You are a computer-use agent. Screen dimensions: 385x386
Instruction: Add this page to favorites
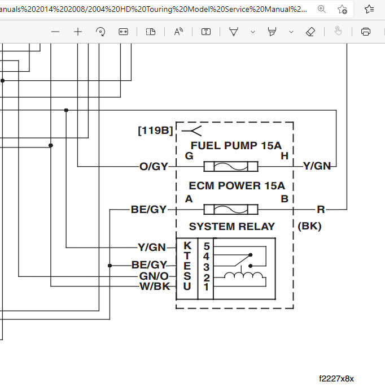click(x=342, y=9)
